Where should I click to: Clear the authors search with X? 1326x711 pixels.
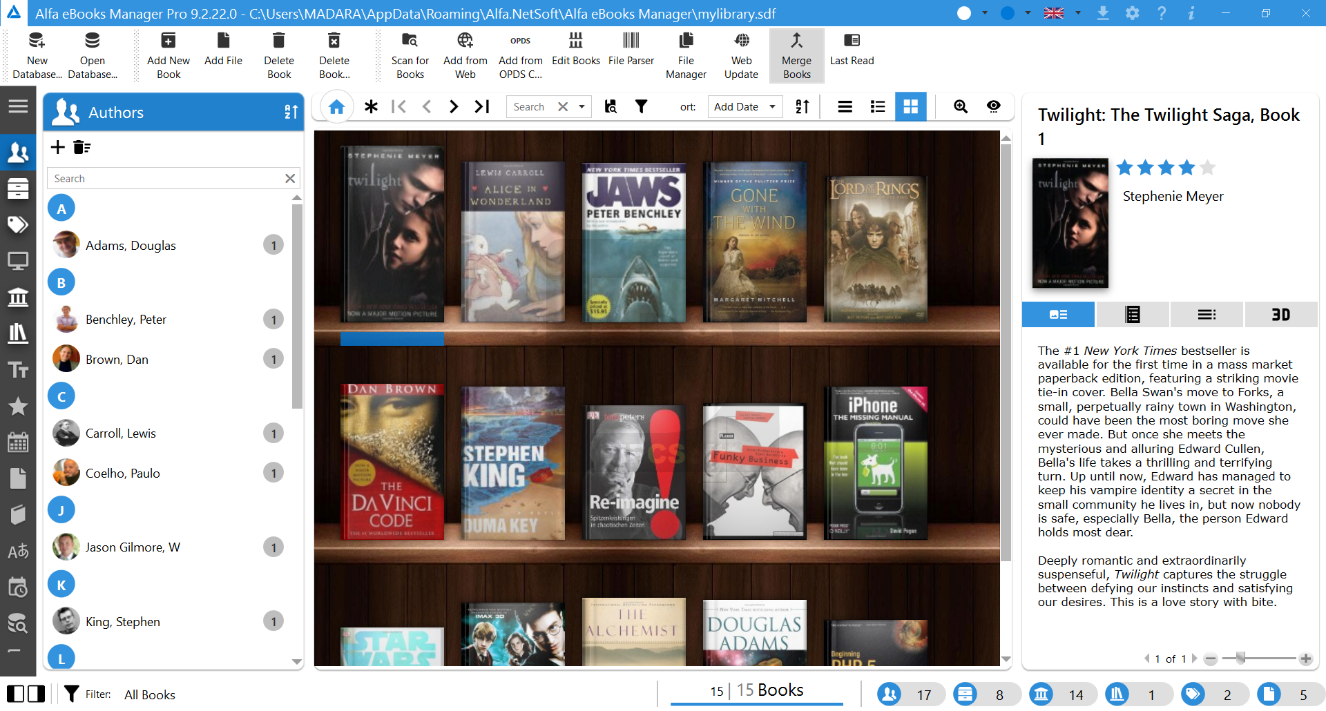[290, 178]
